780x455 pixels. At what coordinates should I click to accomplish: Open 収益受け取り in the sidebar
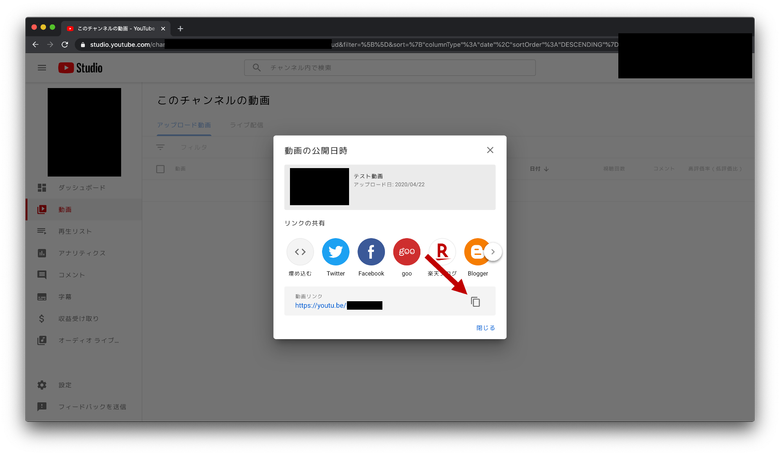[x=84, y=318]
